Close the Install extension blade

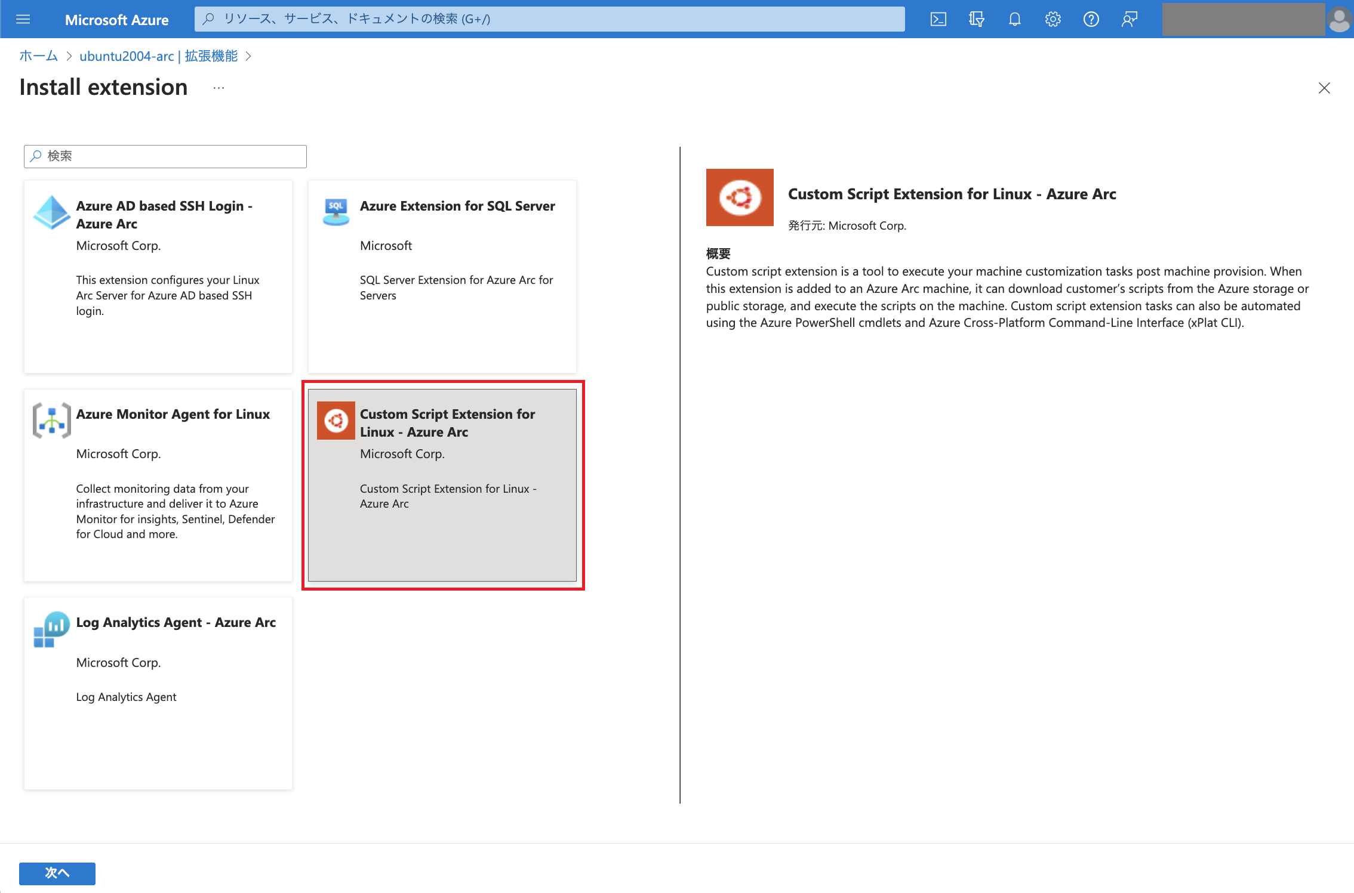(x=1324, y=88)
